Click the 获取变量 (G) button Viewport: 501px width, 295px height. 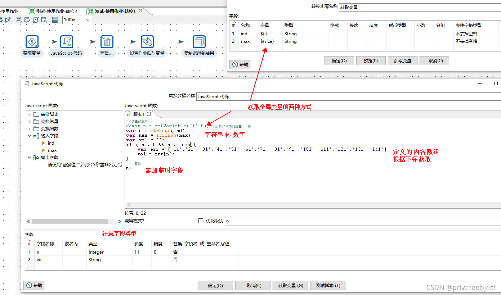291,285
